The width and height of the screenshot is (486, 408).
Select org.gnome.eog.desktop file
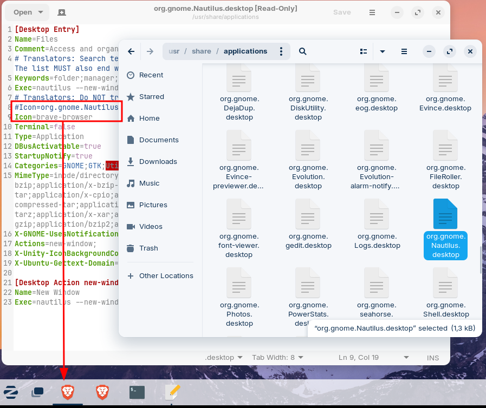pyautogui.click(x=377, y=89)
